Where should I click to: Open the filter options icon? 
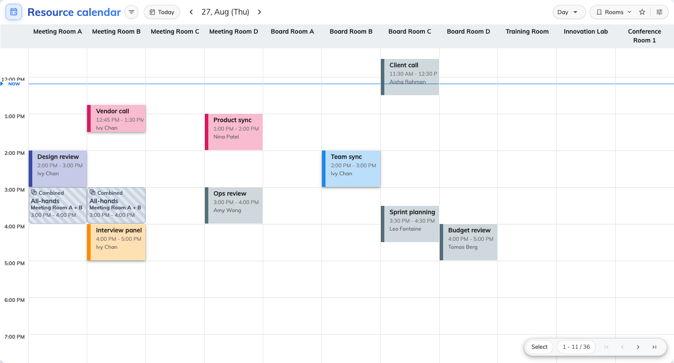click(131, 12)
